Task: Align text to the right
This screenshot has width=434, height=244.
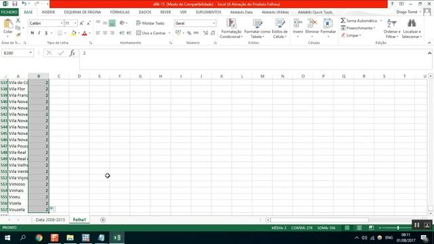Action: pyautogui.click(x=112, y=33)
